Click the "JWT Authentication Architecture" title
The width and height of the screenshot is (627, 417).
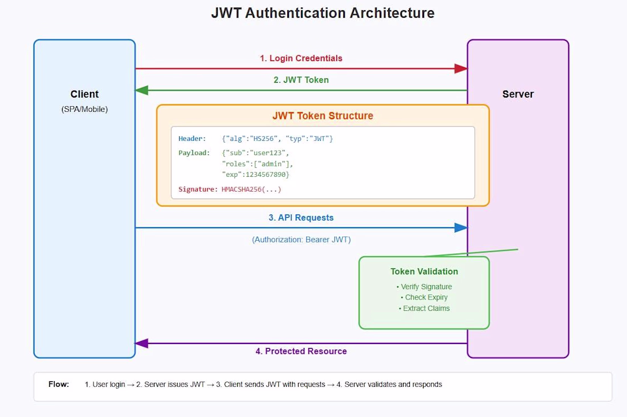(323, 13)
